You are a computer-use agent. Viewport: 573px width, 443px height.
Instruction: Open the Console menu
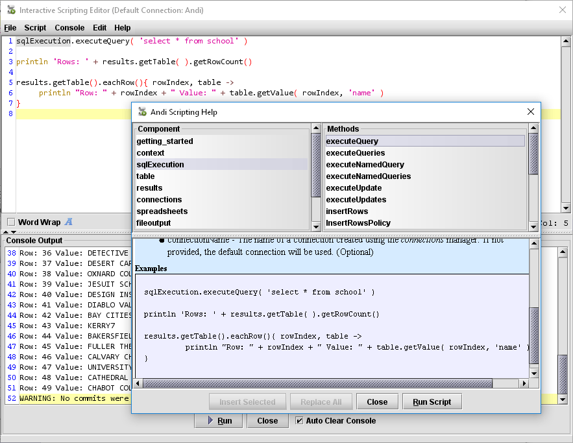[x=69, y=28]
